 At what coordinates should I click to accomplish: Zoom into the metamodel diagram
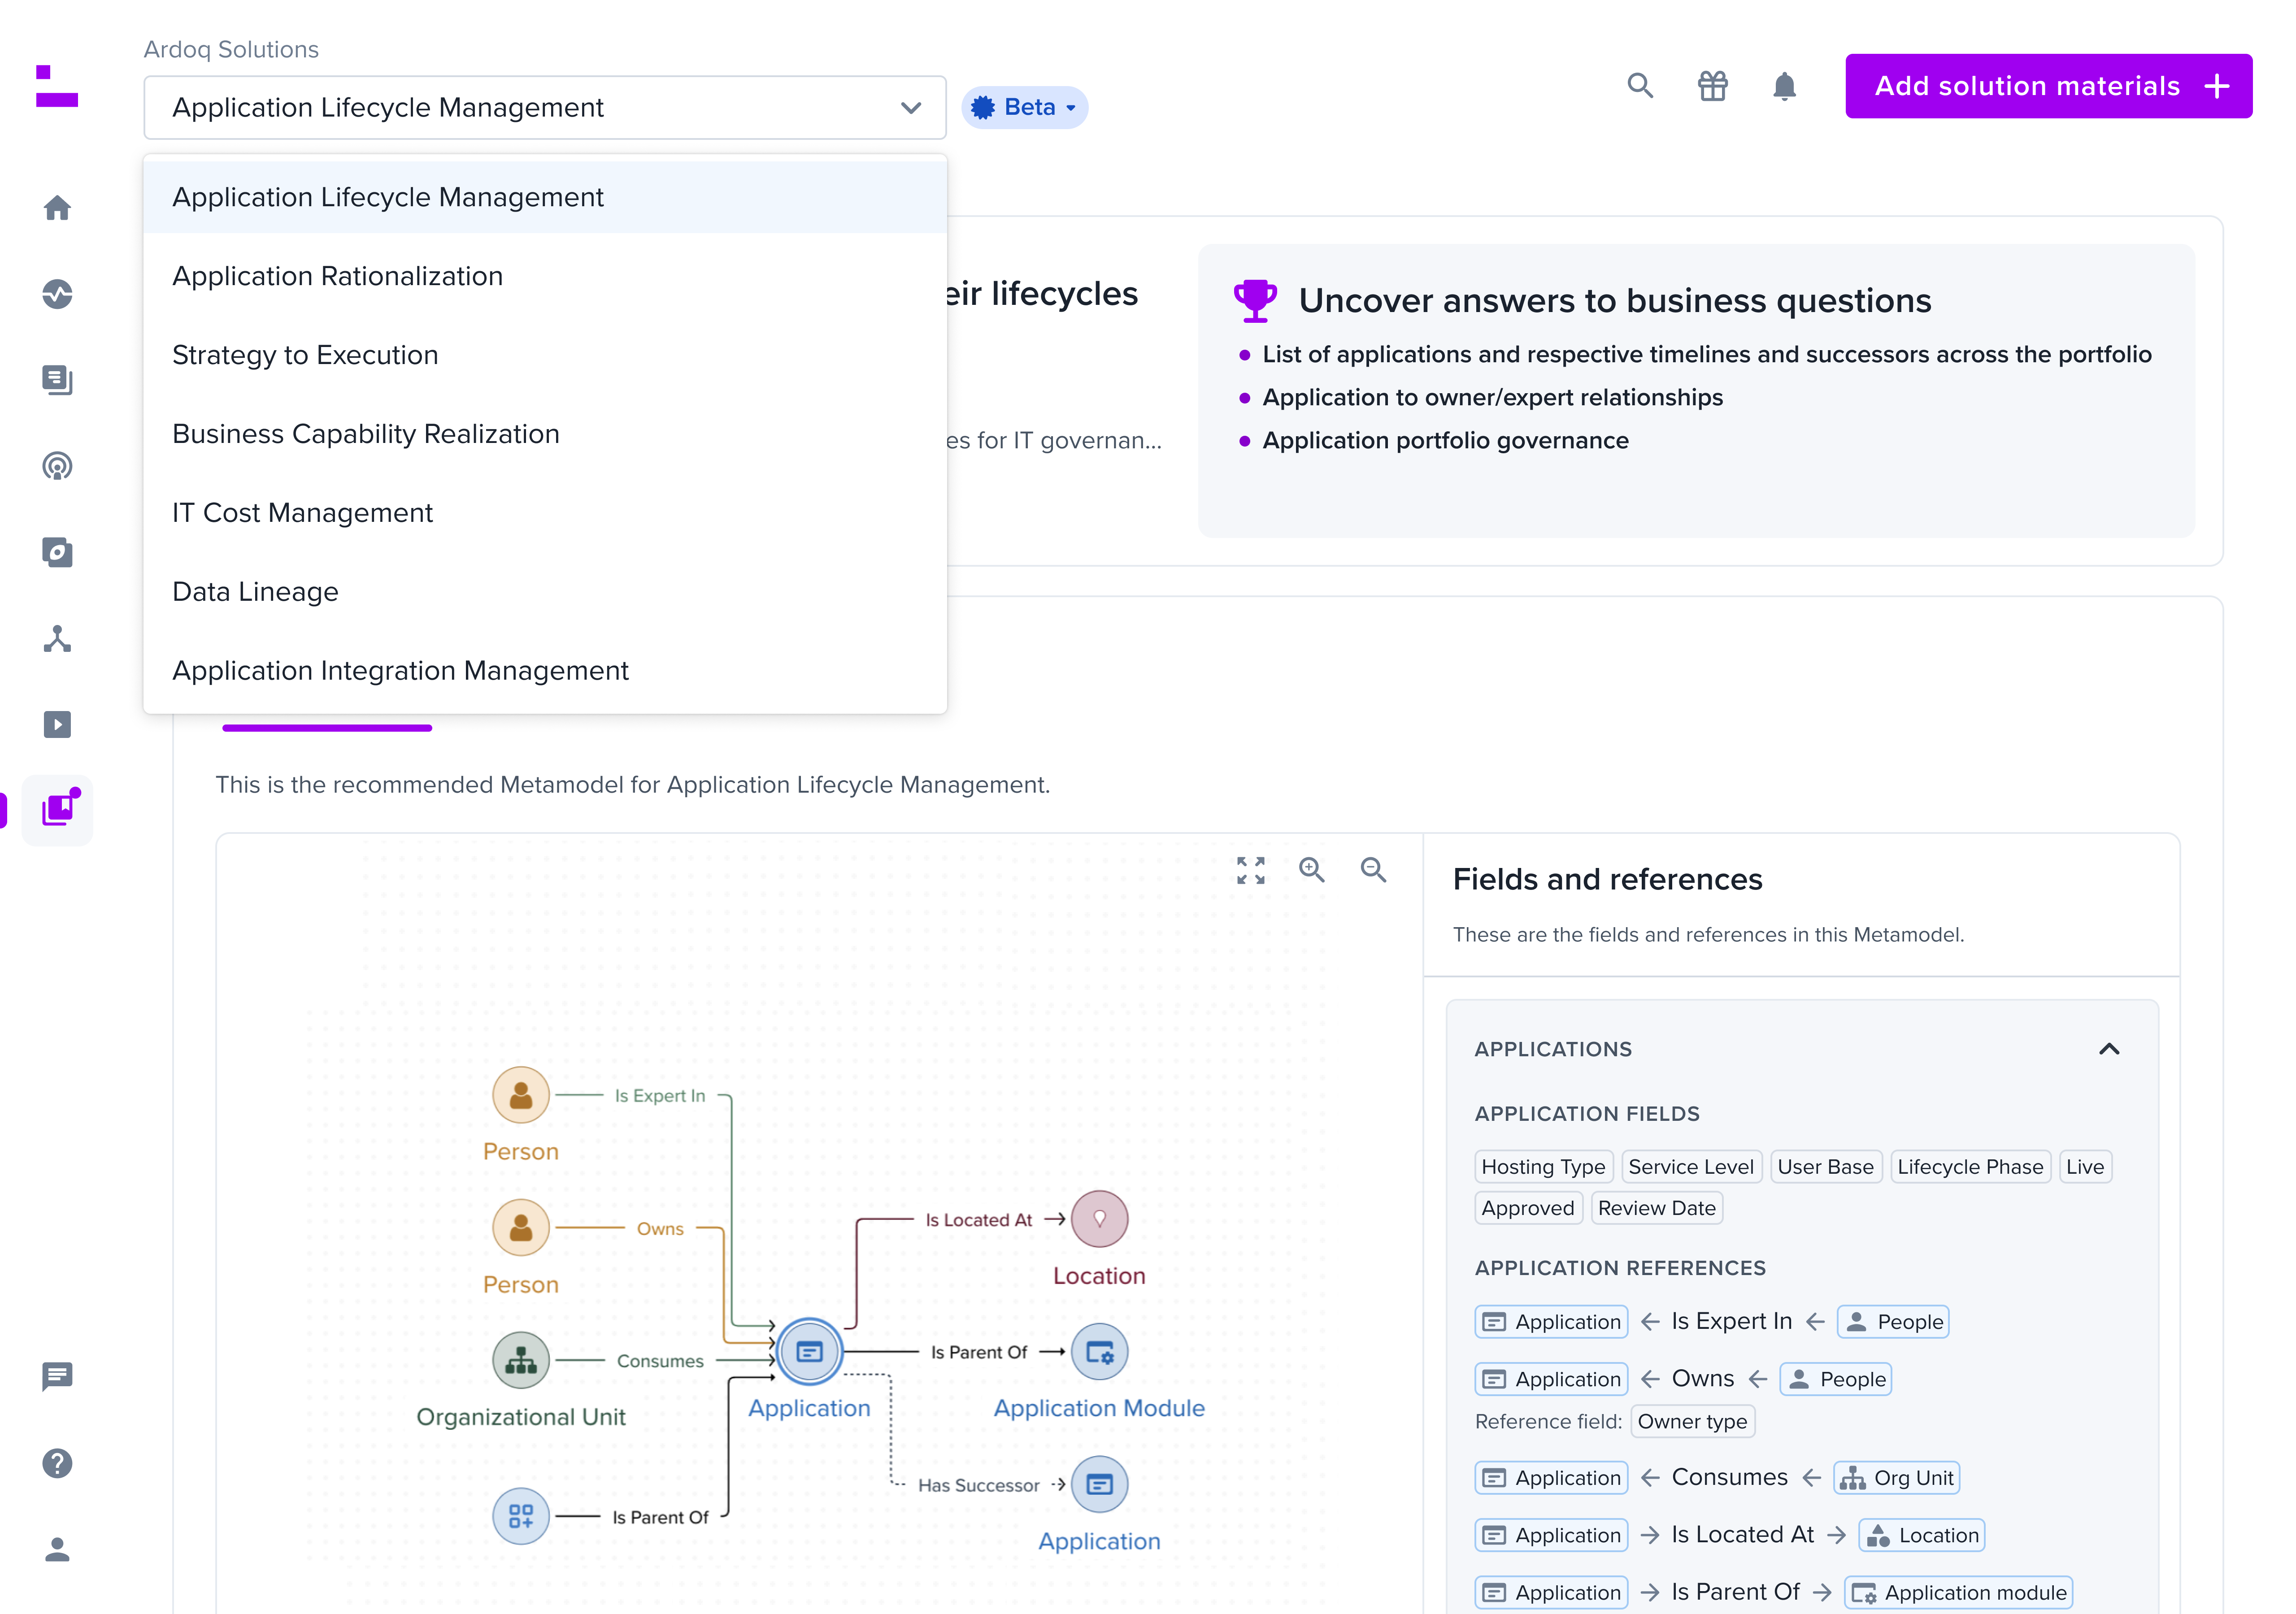pyautogui.click(x=1312, y=870)
